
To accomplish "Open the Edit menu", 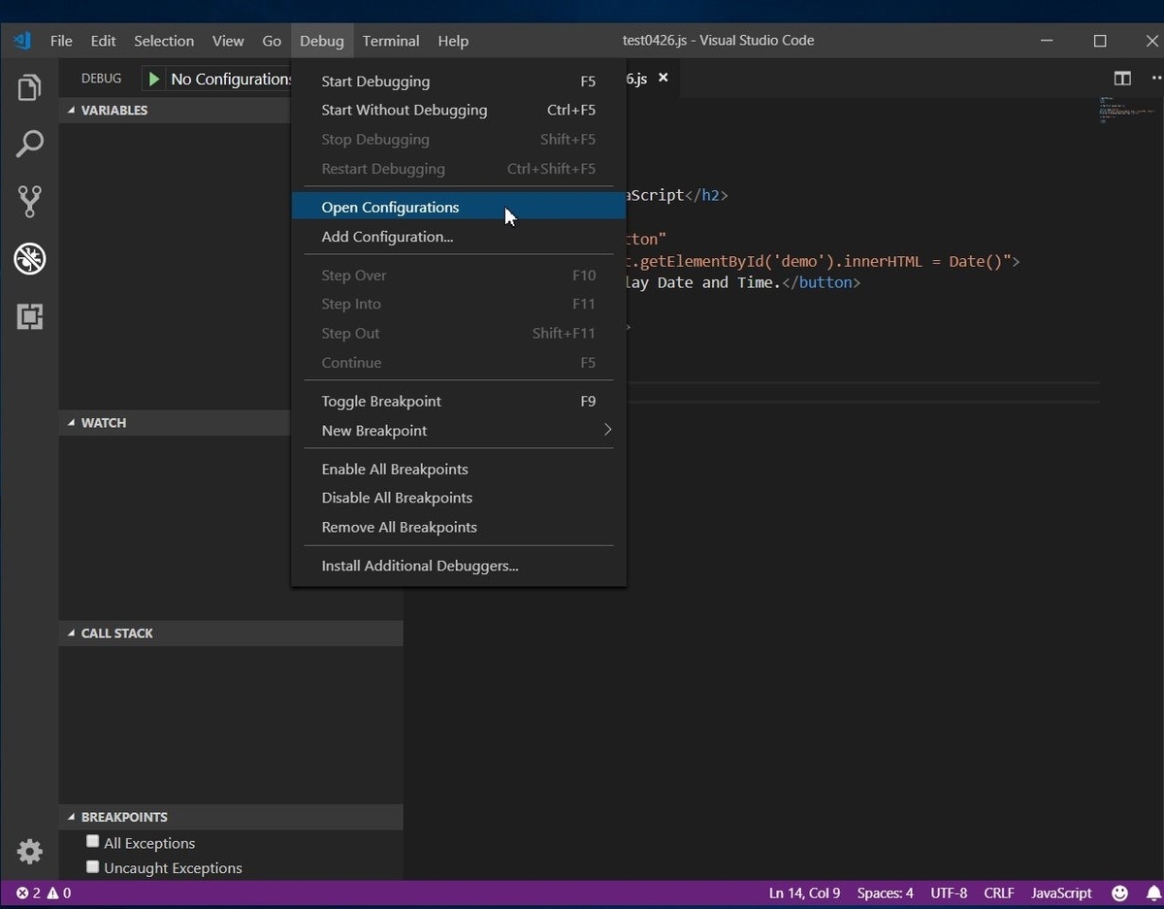I will 103,41.
